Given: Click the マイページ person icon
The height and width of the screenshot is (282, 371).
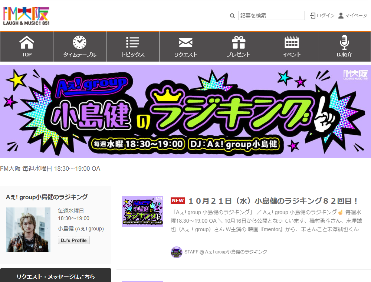Looking at the screenshot, I should 341,16.
